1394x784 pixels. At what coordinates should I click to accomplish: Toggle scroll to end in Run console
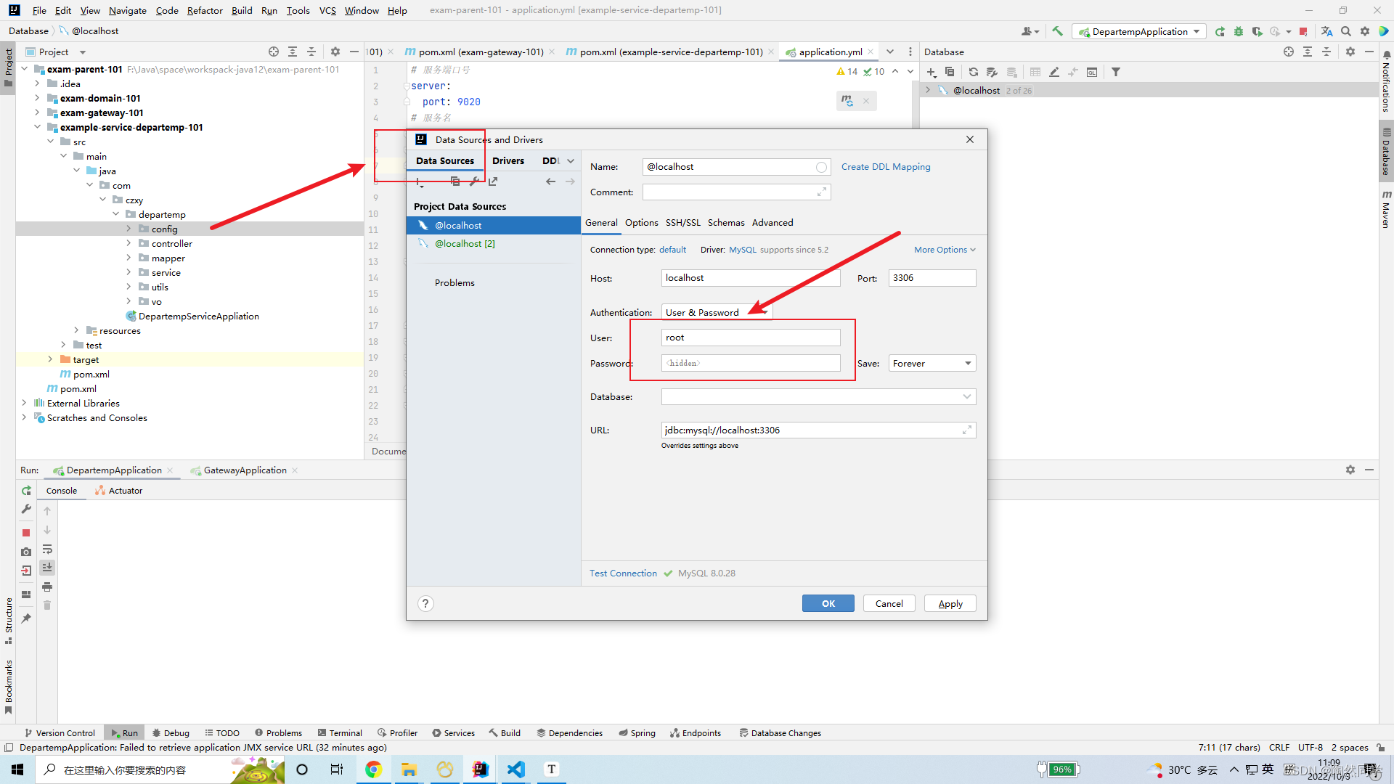[x=47, y=567]
